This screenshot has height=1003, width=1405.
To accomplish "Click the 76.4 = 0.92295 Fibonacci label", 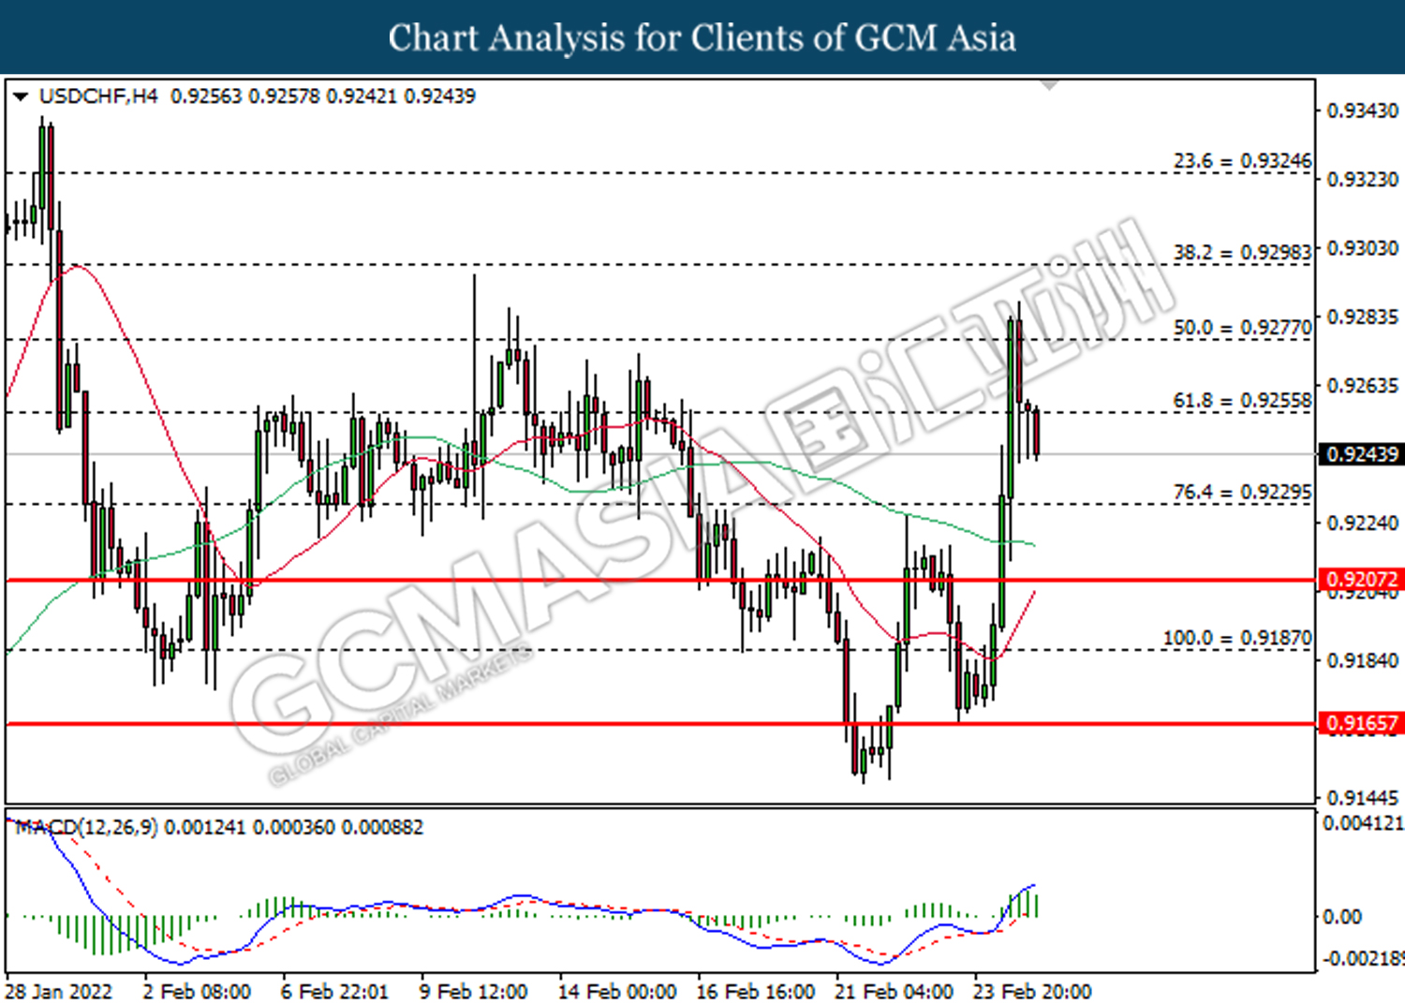I will pyautogui.click(x=1242, y=492).
